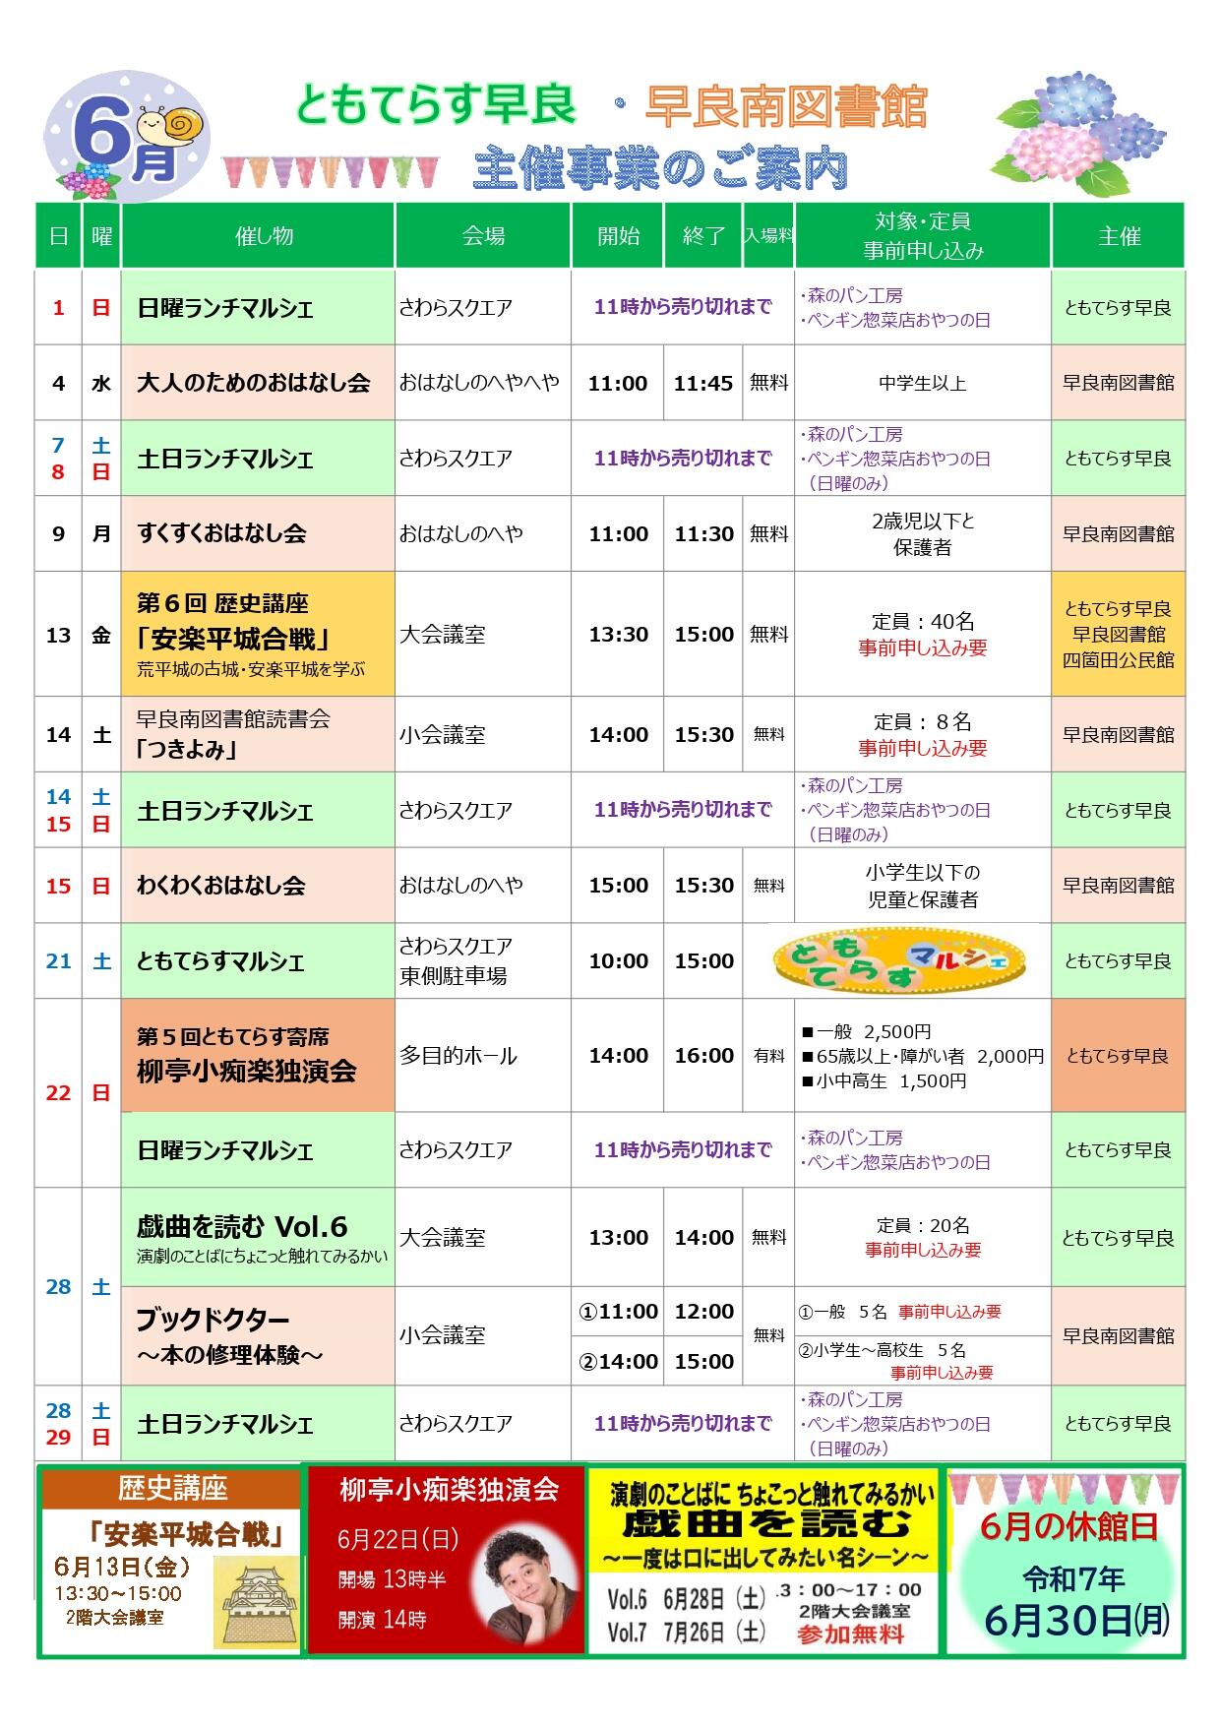Click the 対象・定員 事前申し込み header
The image size is (1220, 1726).
pyautogui.click(x=923, y=235)
